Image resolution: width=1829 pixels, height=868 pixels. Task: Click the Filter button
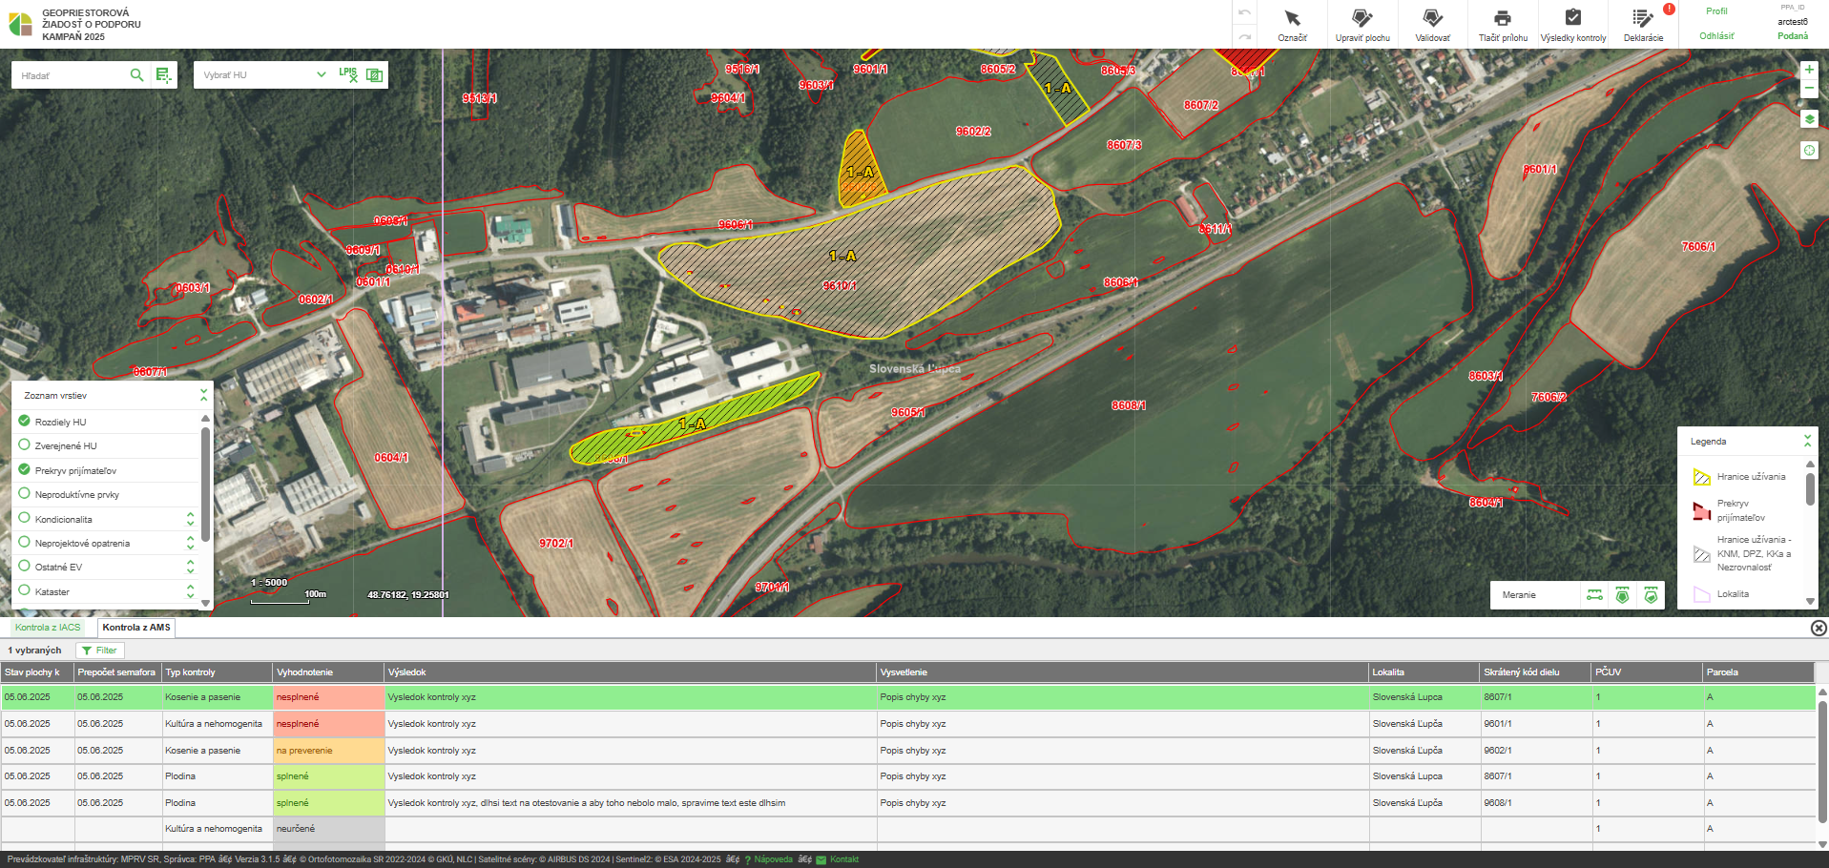point(99,651)
